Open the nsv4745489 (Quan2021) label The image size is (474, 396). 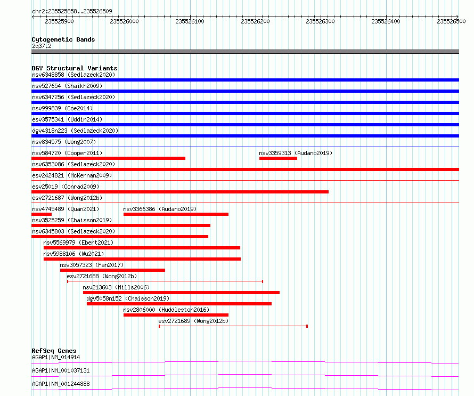pos(66,209)
